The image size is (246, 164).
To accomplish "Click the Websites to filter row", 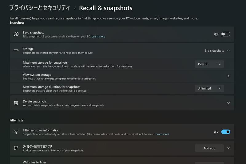I will tap(122, 161).
